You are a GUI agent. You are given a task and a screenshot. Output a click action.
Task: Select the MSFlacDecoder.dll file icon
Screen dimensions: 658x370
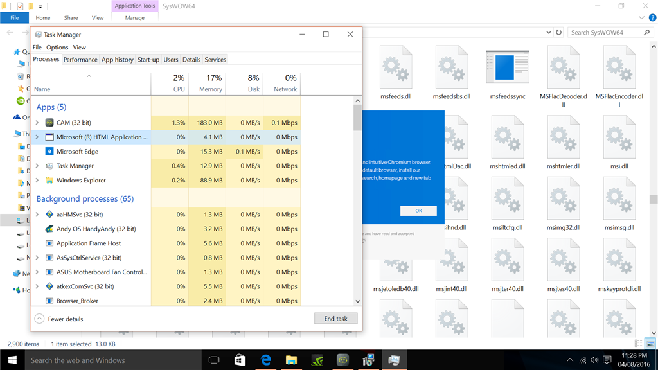pos(563,67)
